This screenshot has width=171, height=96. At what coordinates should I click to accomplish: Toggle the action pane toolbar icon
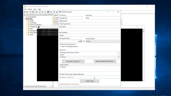[51, 12]
